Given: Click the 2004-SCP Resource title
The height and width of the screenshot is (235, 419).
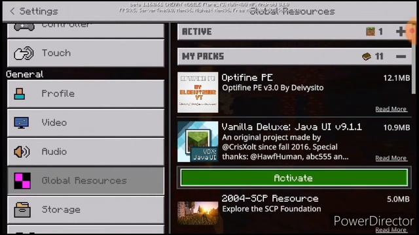Looking at the screenshot, I should (x=270, y=198).
